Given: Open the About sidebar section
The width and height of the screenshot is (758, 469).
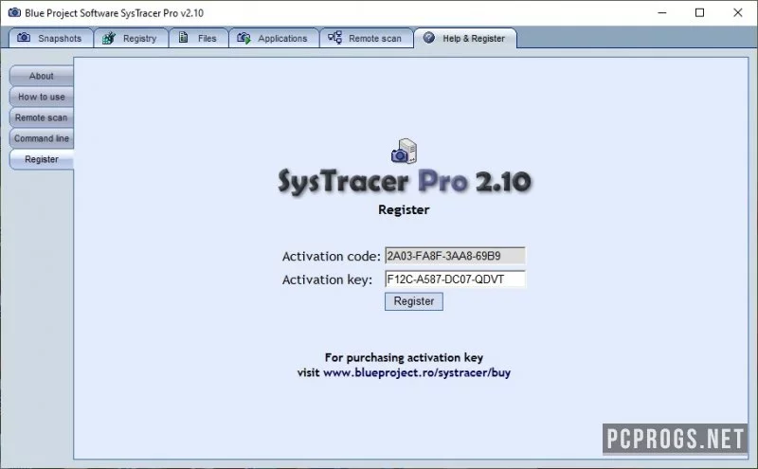Looking at the screenshot, I should pyautogui.click(x=42, y=76).
